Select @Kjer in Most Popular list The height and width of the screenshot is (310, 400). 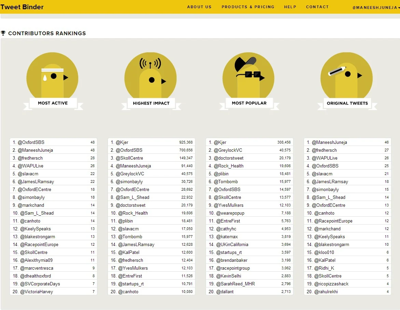pos(220,142)
